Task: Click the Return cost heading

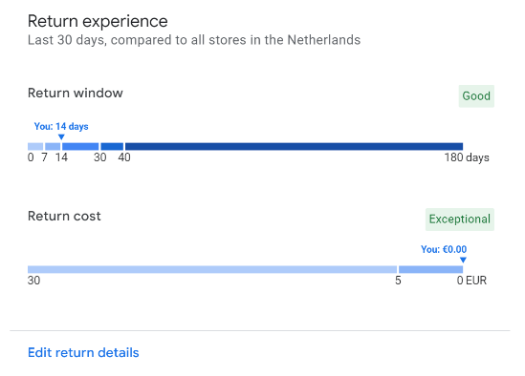Action: 64,216
